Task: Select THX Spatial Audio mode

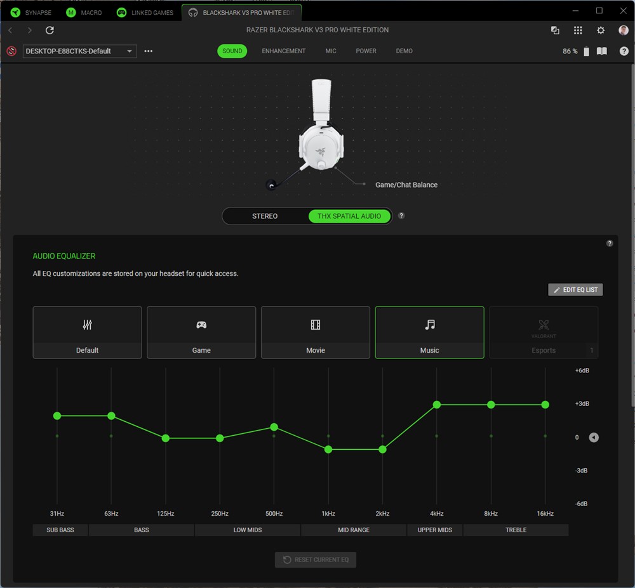Action: (349, 216)
